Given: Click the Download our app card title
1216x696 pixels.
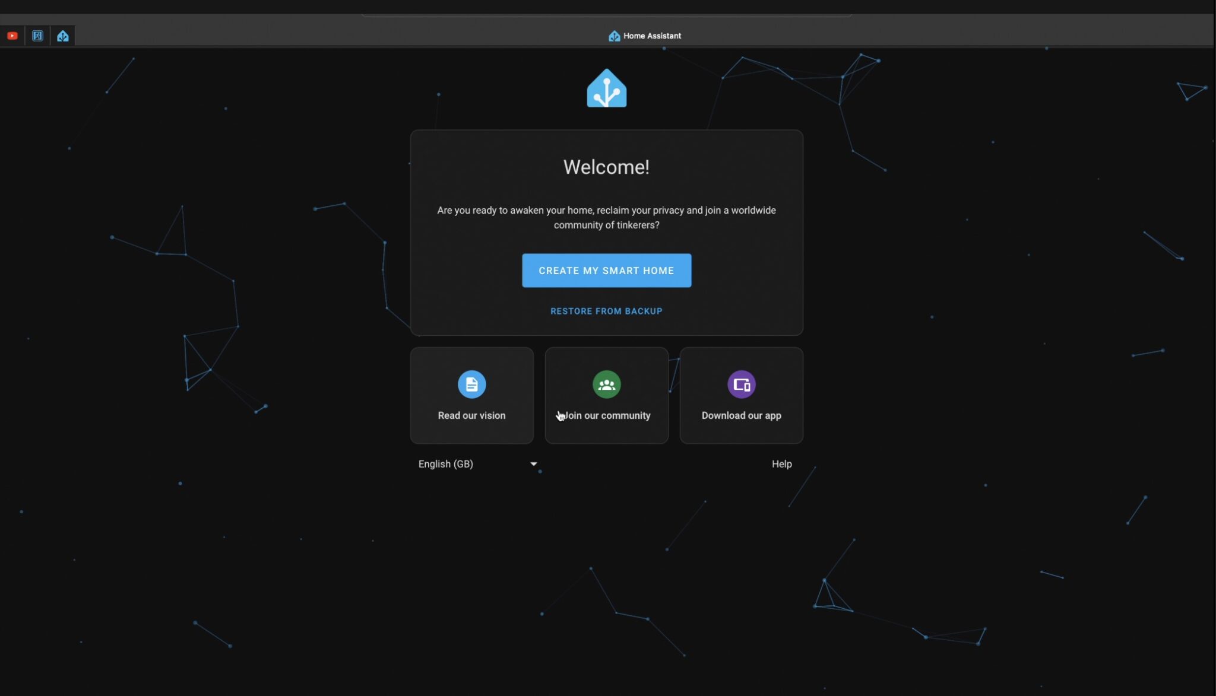Looking at the screenshot, I should click(740, 415).
